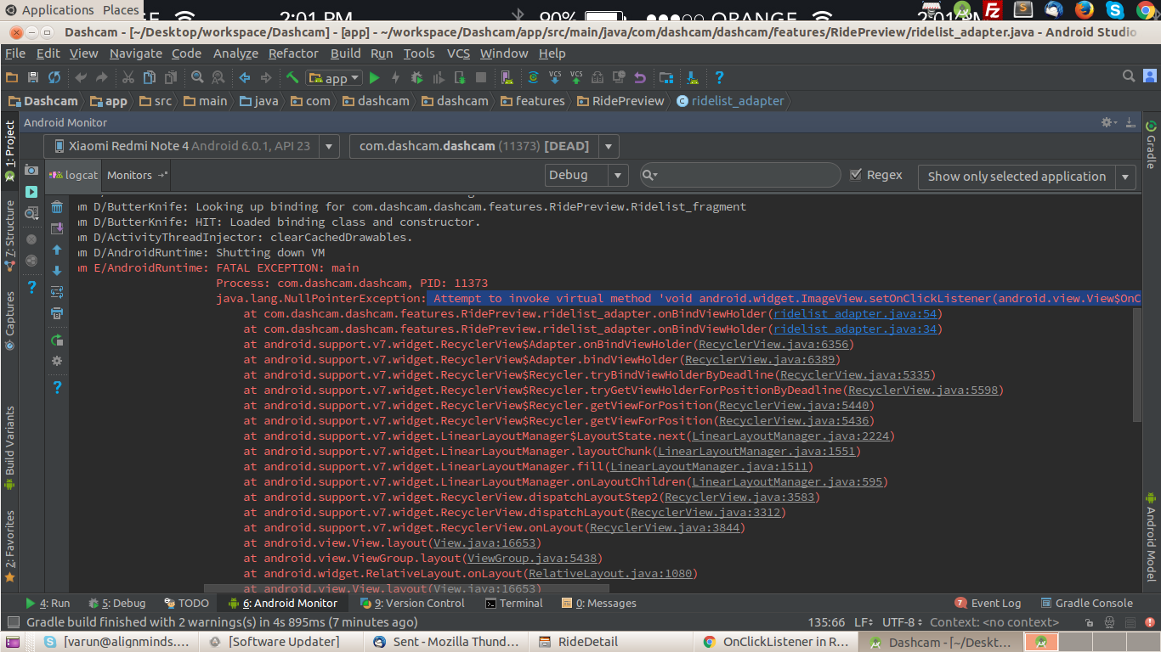Open the Applications menu in top panel

click(x=49, y=10)
